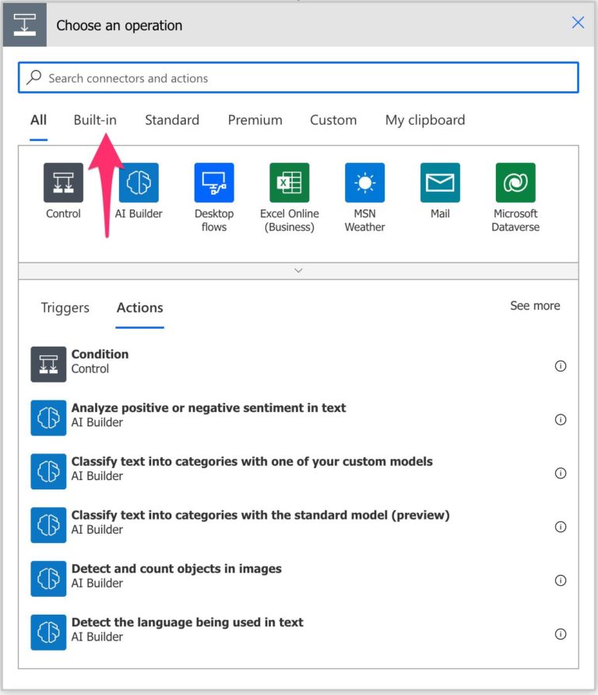Click the info icon beside the sentiment analysis action
The width and height of the screenshot is (598, 695).
click(x=561, y=419)
